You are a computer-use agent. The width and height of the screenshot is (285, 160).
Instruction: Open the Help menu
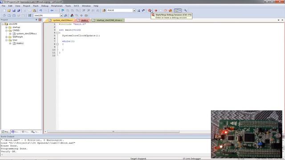(x=96, y=6)
